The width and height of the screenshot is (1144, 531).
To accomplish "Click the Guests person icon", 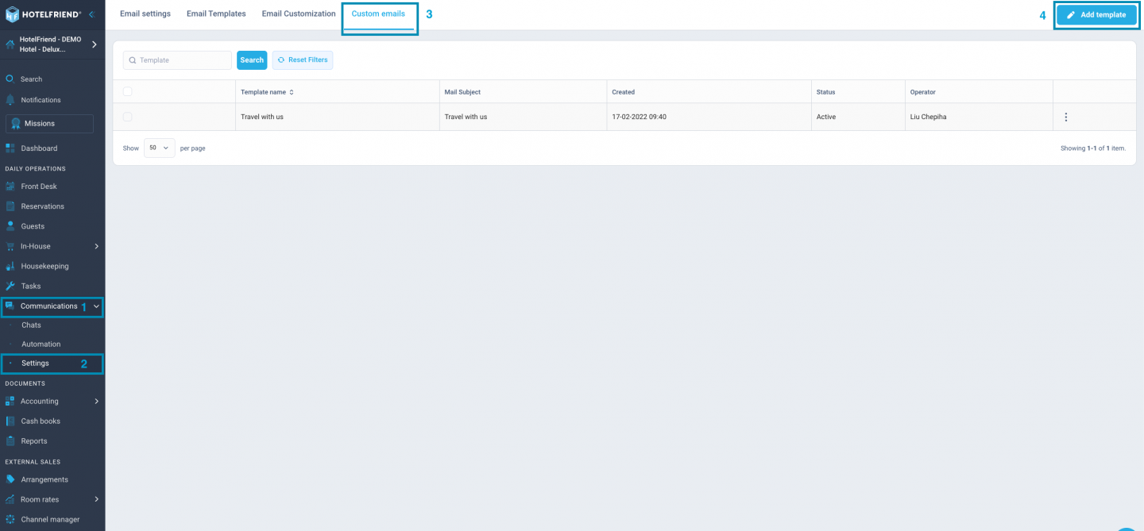I will click(x=10, y=226).
